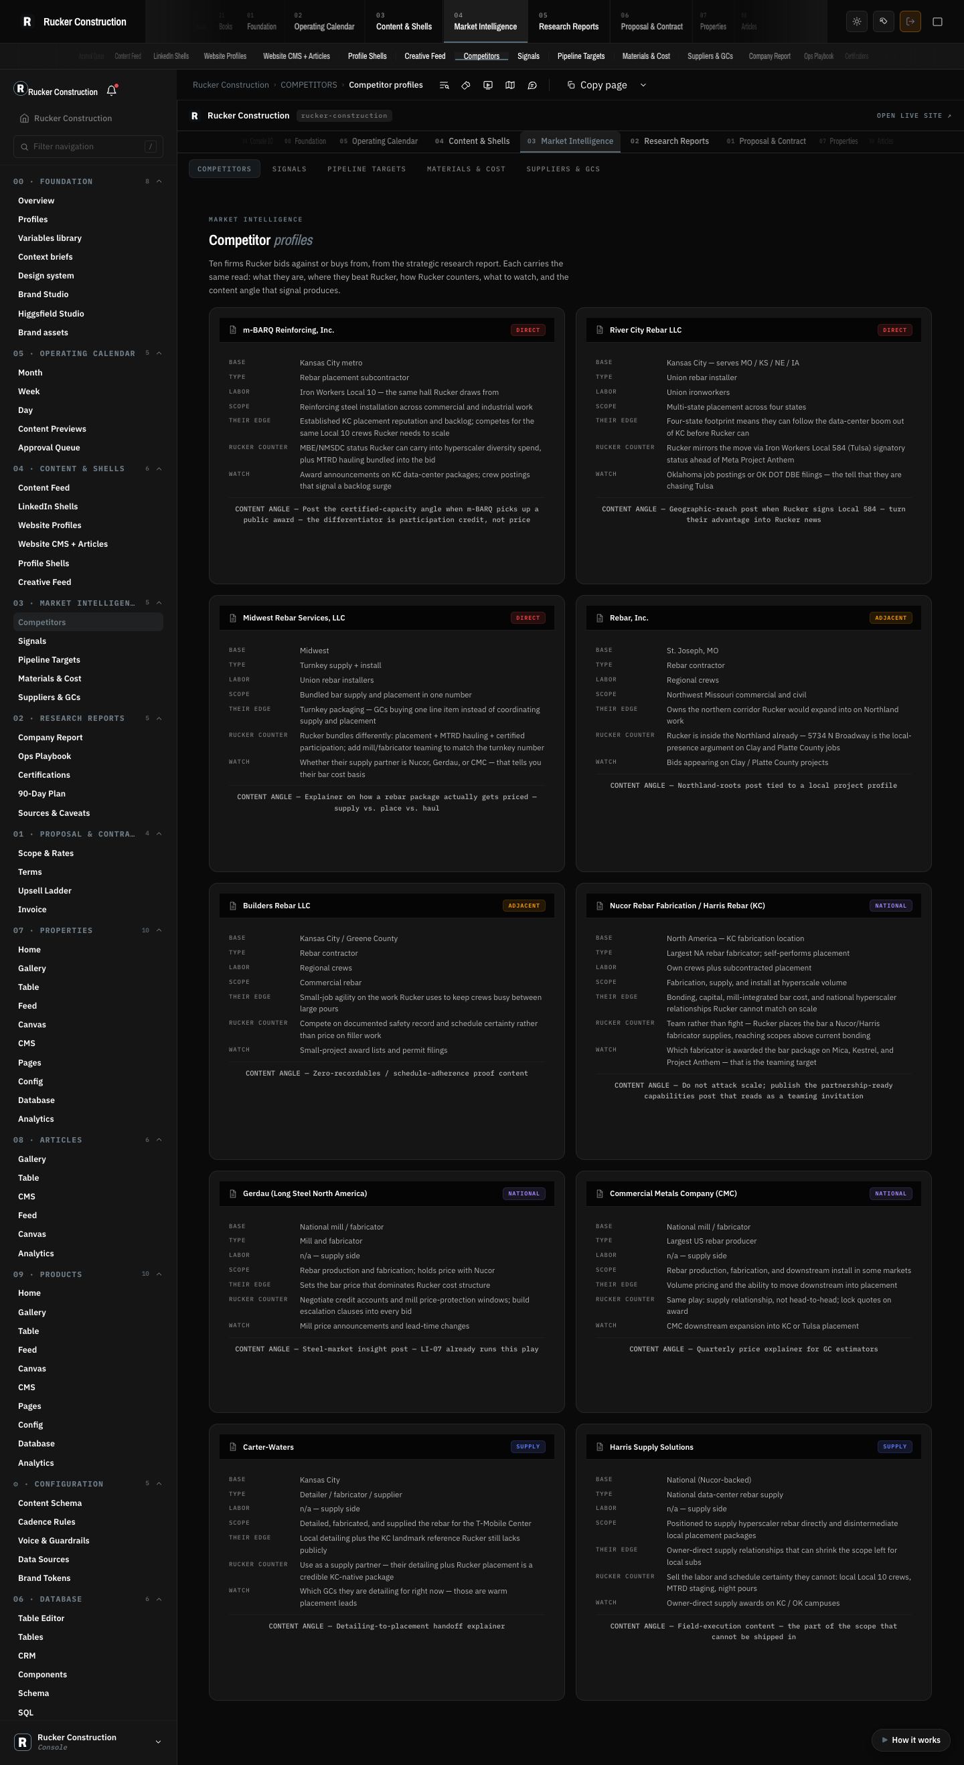This screenshot has width=964, height=1765.
Task: Click the Copy page button
Action: point(596,85)
